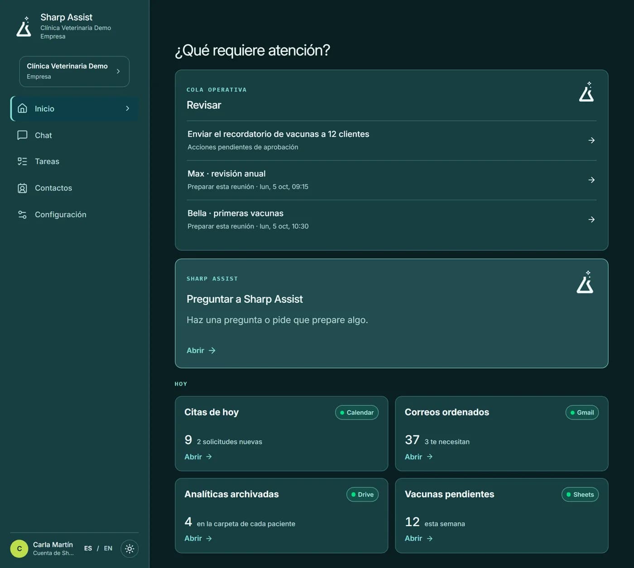Click Abrir under Vacunas pendientes
Image resolution: width=634 pixels, height=568 pixels.
click(x=418, y=538)
